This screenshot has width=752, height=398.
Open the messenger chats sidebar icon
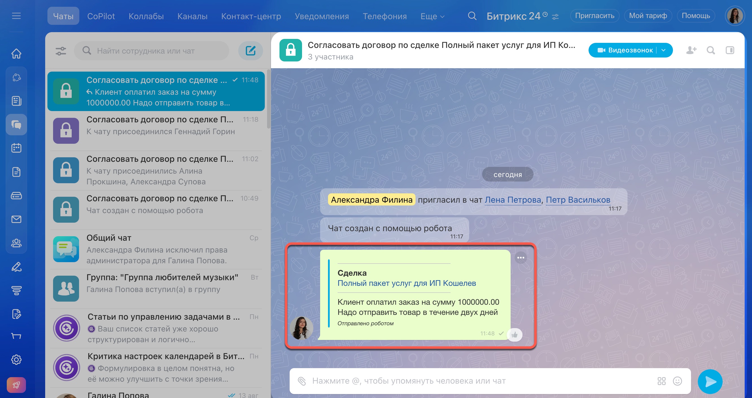(x=16, y=125)
